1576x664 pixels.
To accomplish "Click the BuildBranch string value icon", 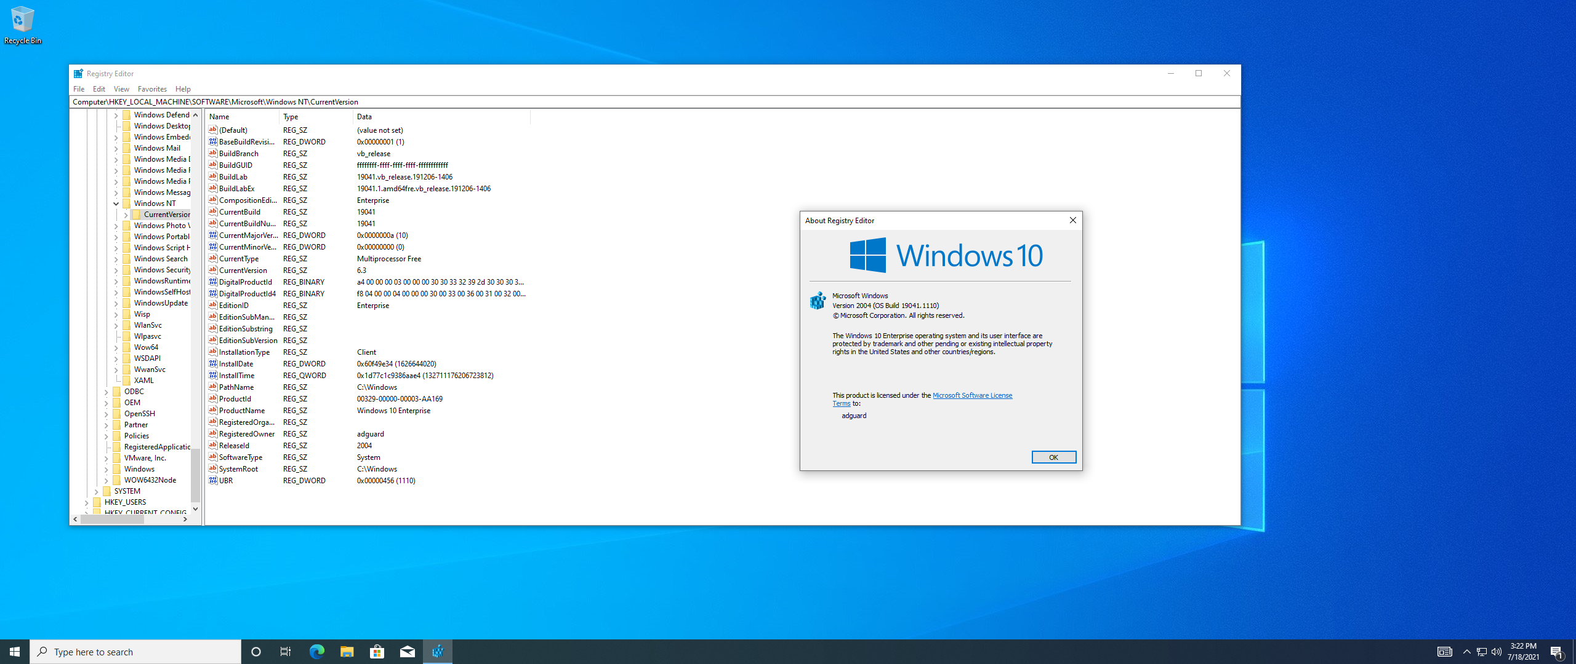I will pyautogui.click(x=212, y=154).
